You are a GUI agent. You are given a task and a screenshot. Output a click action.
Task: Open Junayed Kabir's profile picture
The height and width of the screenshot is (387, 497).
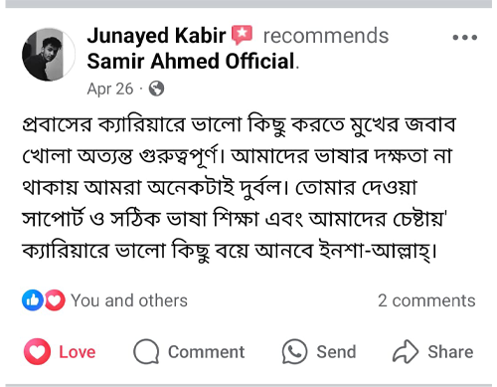(x=49, y=55)
